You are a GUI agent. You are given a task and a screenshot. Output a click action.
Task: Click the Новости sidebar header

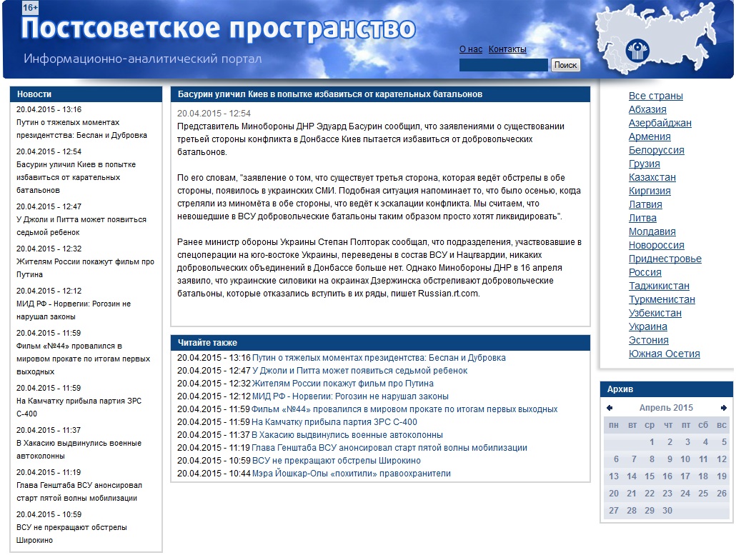pos(86,94)
